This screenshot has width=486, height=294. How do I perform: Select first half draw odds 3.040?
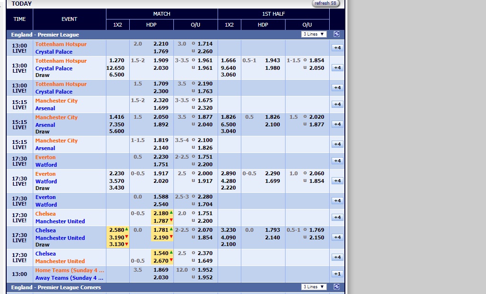[x=229, y=132]
